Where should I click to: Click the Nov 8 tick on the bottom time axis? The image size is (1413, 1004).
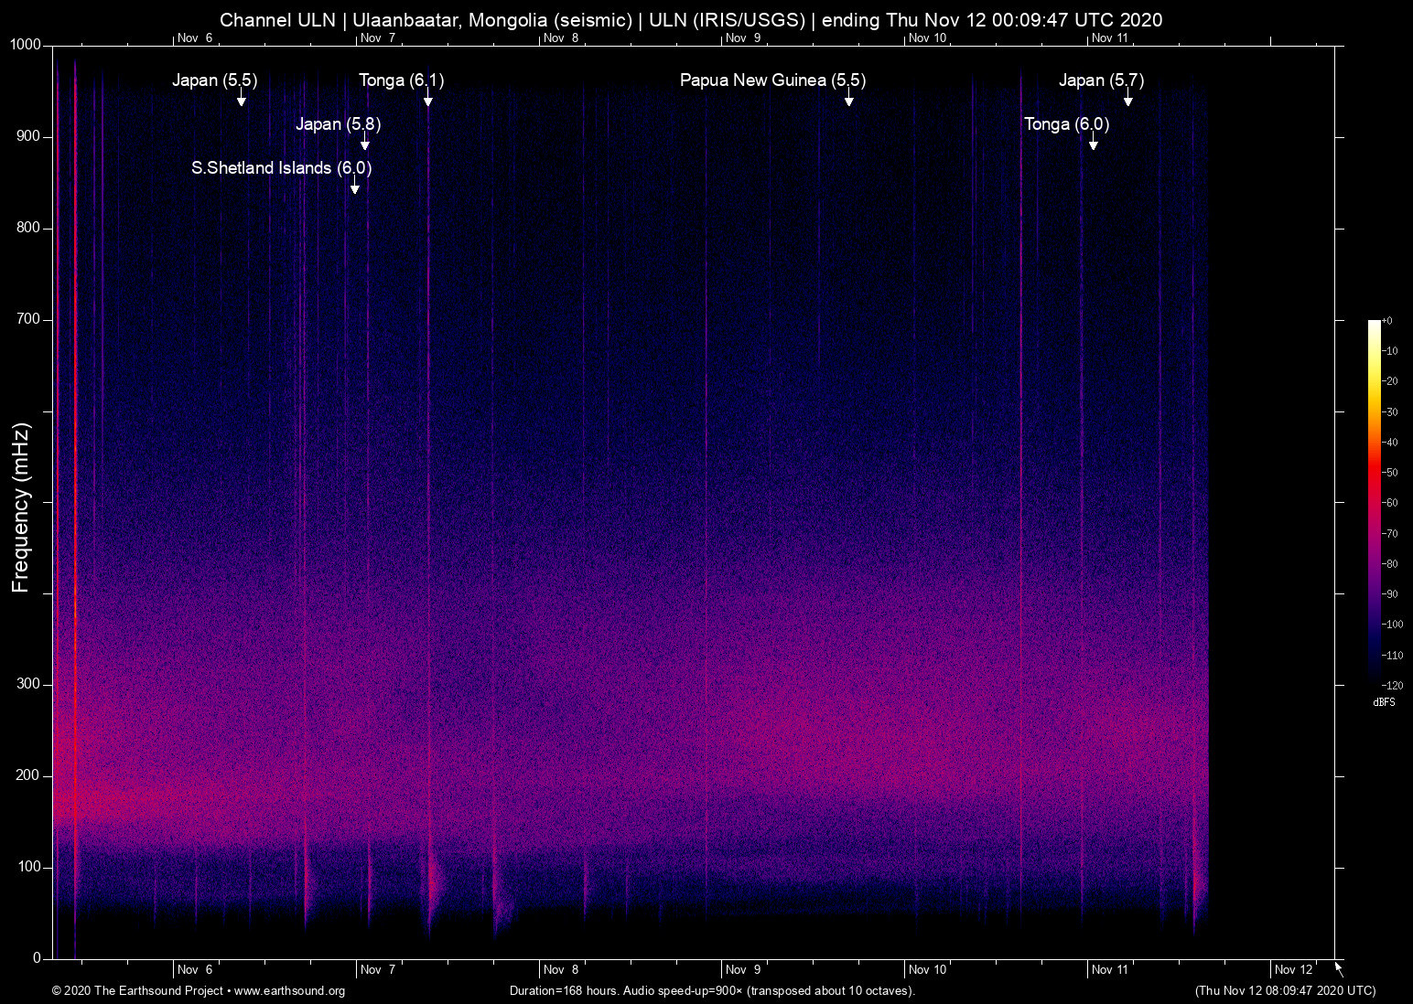click(560, 969)
